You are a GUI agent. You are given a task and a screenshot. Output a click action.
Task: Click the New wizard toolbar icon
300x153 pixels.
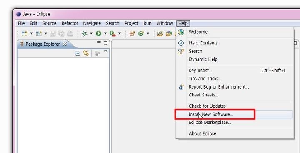point(25,34)
